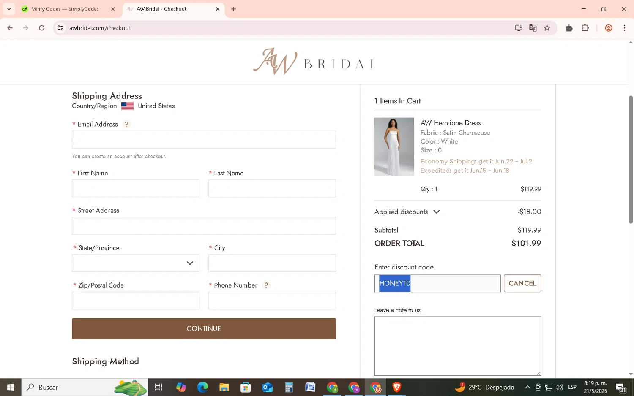Click the CONTINUE button
This screenshot has width=634, height=396.
[204, 328]
